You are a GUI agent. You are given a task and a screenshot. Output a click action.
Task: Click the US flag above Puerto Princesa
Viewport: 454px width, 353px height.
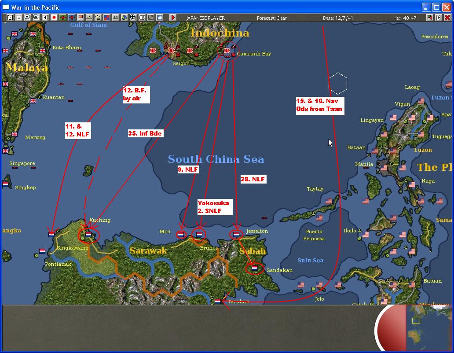click(319, 218)
